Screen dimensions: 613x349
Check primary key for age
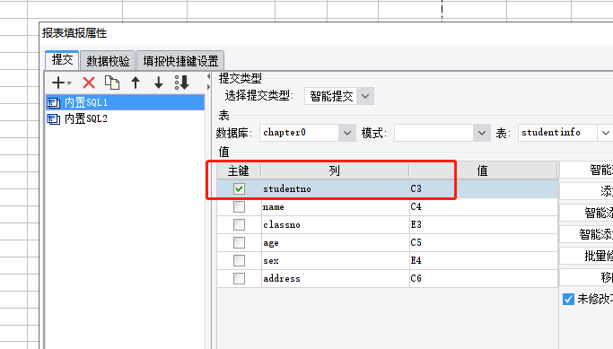pos(239,243)
